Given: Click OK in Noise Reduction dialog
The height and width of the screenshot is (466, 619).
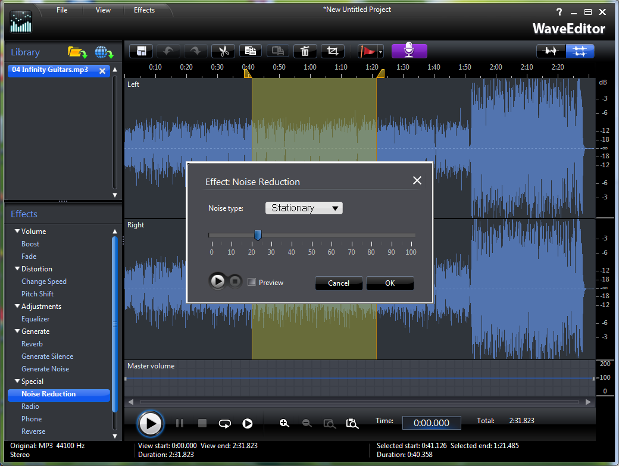Looking at the screenshot, I should tap(390, 283).
